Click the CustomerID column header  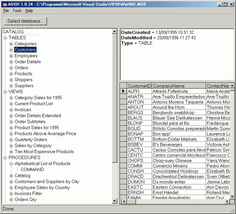tap(139, 86)
